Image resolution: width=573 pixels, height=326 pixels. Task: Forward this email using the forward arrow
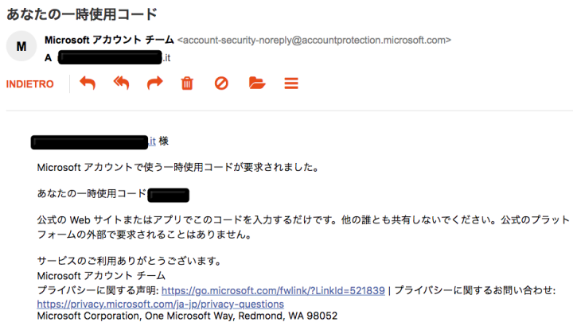[x=154, y=83]
